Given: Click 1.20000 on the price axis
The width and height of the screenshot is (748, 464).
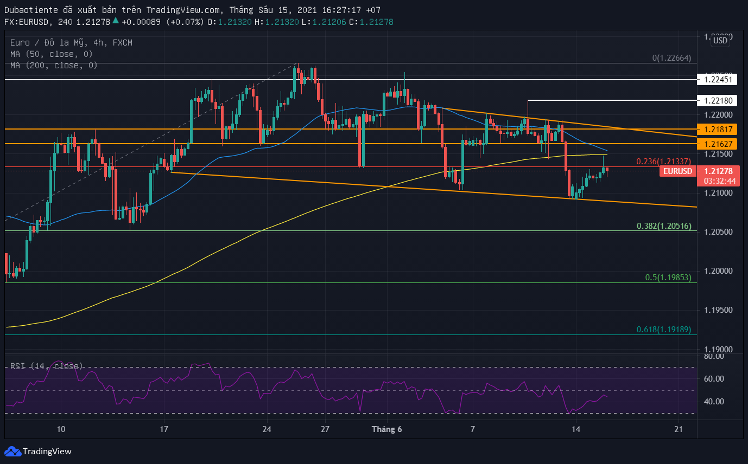Looking at the screenshot, I should pos(718,271).
